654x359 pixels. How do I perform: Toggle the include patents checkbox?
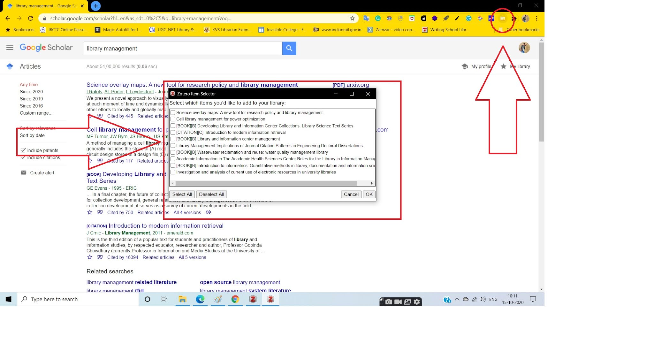[x=23, y=150]
